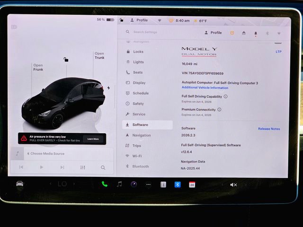303x227 pixels.
Task: Tap the Wi-Fi icon in status bar
Action: pyautogui.click(x=160, y=20)
